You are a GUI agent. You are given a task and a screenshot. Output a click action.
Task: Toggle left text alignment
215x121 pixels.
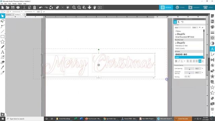coord(188,61)
